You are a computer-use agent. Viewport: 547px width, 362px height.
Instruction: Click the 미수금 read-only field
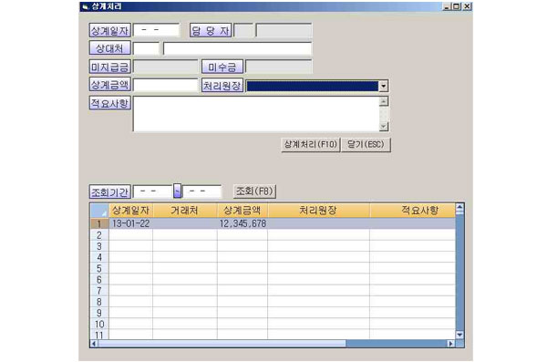pyautogui.click(x=278, y=67)
